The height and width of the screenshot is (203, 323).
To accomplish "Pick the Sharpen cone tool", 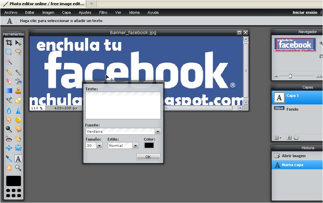I will tap(18, 111).
